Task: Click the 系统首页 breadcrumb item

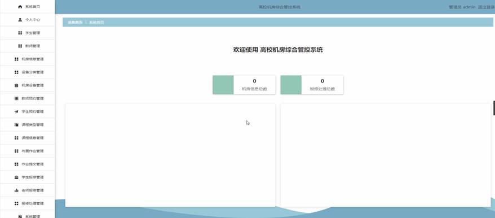Action: coord(96,22)
